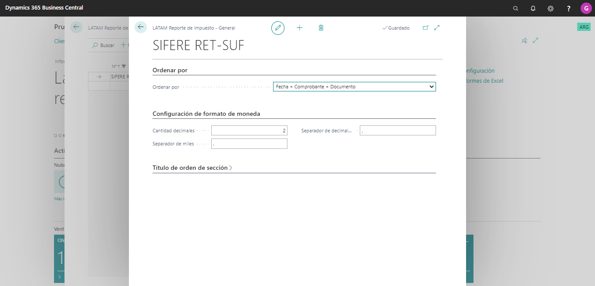
Task: Click the Separador de miles field
Action: [249, 144]
